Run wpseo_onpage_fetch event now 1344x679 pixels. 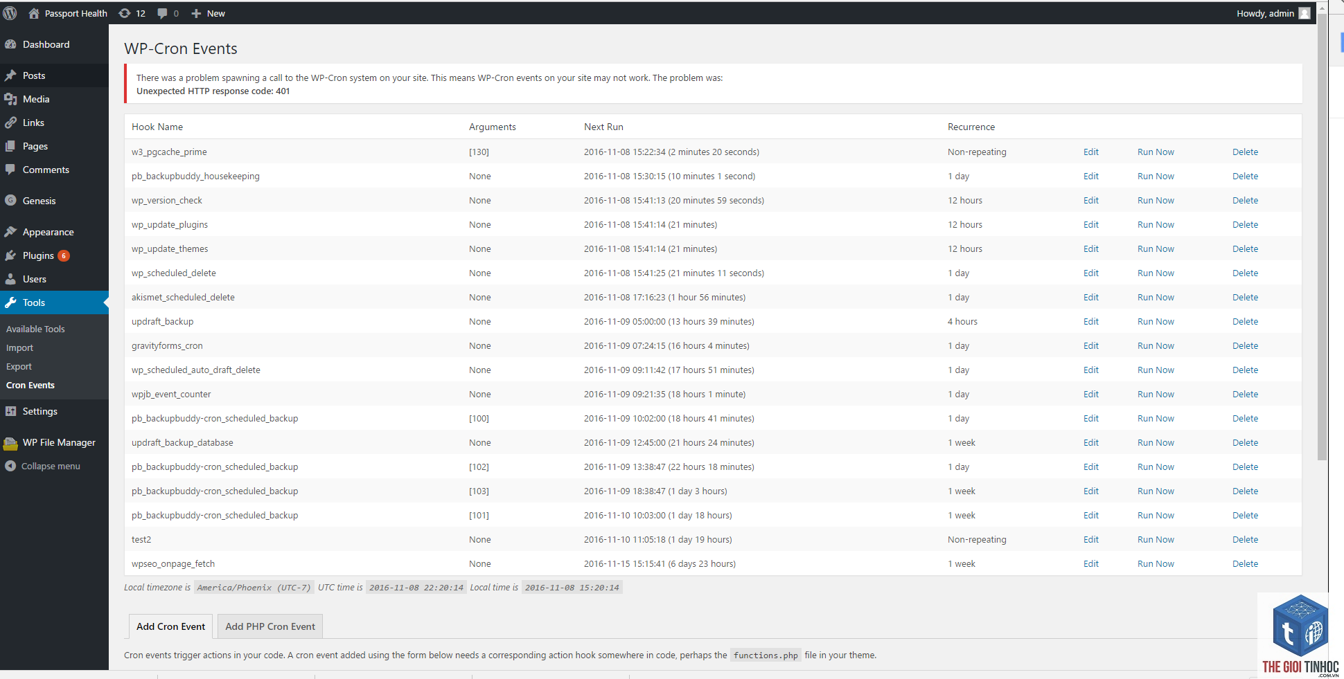click(1156, 563)
